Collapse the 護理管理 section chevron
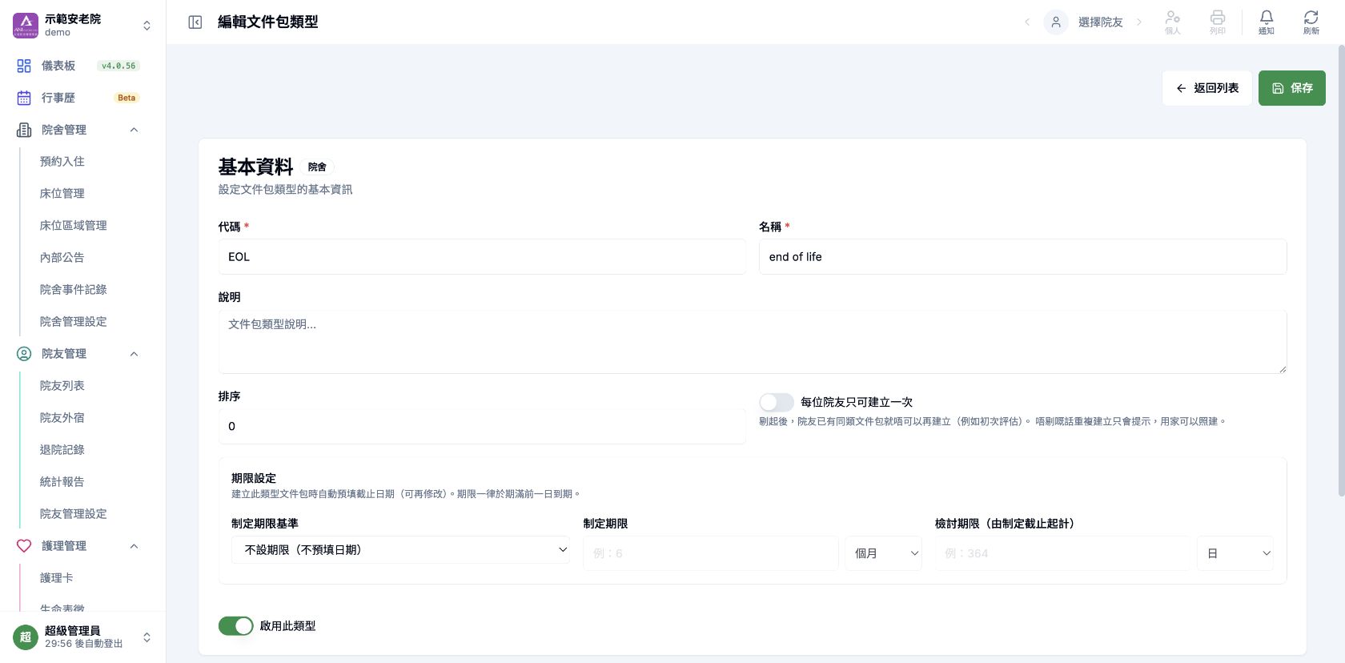The width and height of the screenshot is (1345, 663). pyautogui.click(x=134, y=546)
